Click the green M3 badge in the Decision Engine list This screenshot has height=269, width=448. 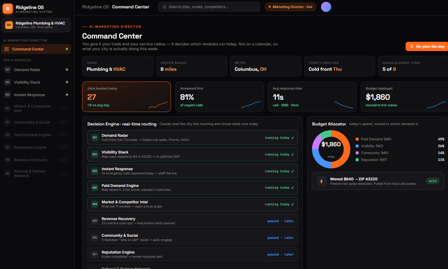(95, 171)
